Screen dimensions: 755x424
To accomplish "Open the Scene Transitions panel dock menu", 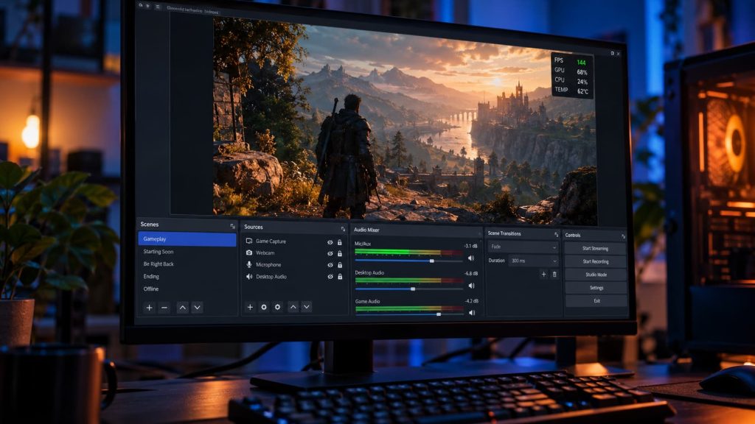I will click(x=556, y=235).
